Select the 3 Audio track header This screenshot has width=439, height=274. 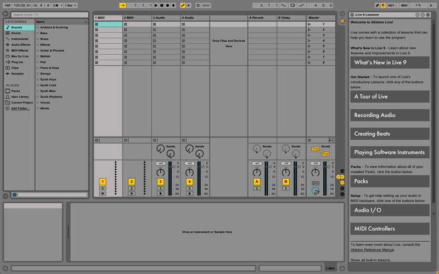[x=166, y=18]
